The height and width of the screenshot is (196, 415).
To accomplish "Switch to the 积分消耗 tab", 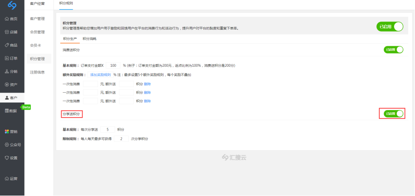I will 89,39.
